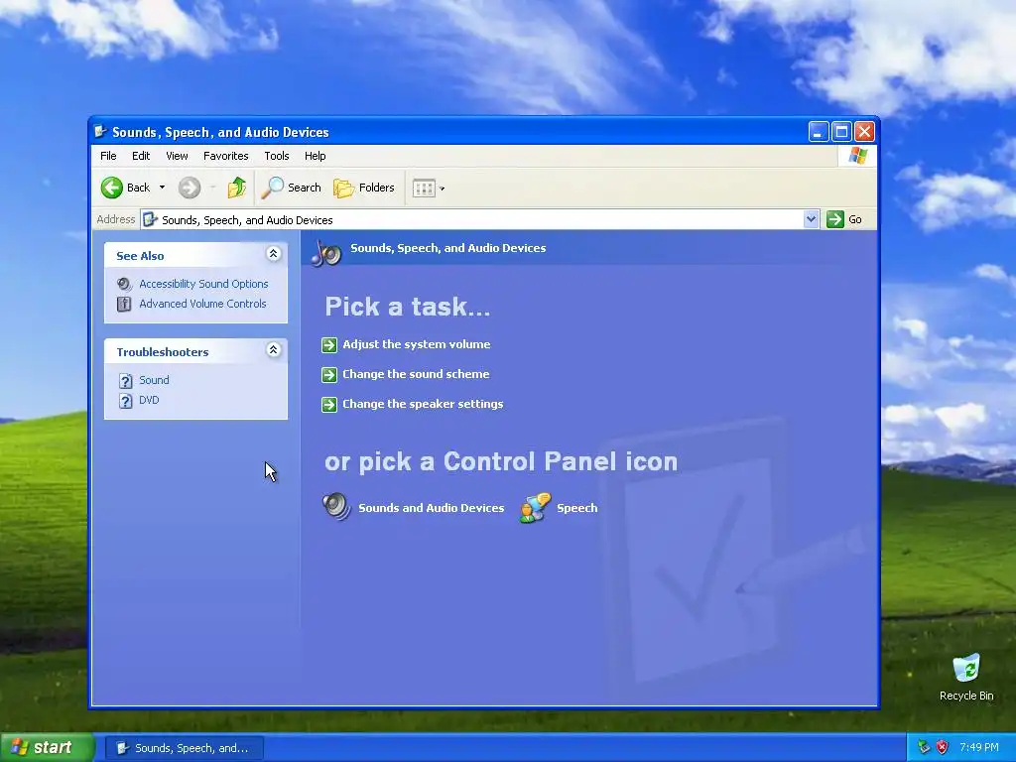This screenshot has height=762, width=1016.
Task: Click the Speech label
Action: [x=577, y=508]
